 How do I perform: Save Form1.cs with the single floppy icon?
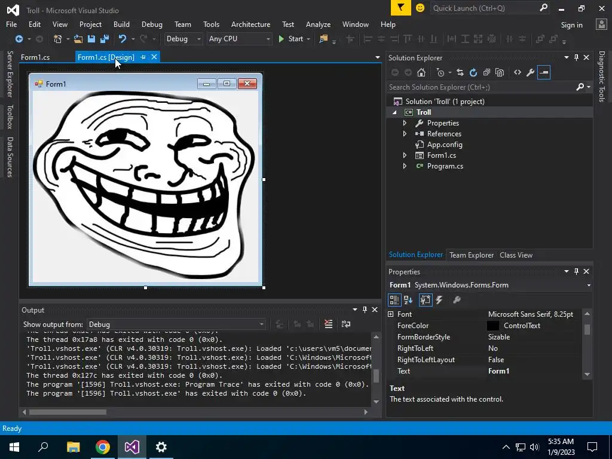(91, 39)
